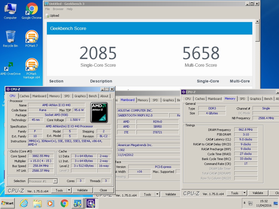Click NB Frequency value 2588.4 MHz
This screenshot has width=279, height=209.
(266, 118)
